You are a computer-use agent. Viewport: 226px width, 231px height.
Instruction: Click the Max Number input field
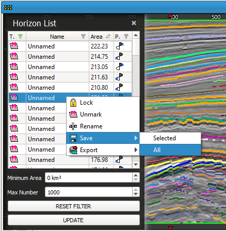(89, 192)
